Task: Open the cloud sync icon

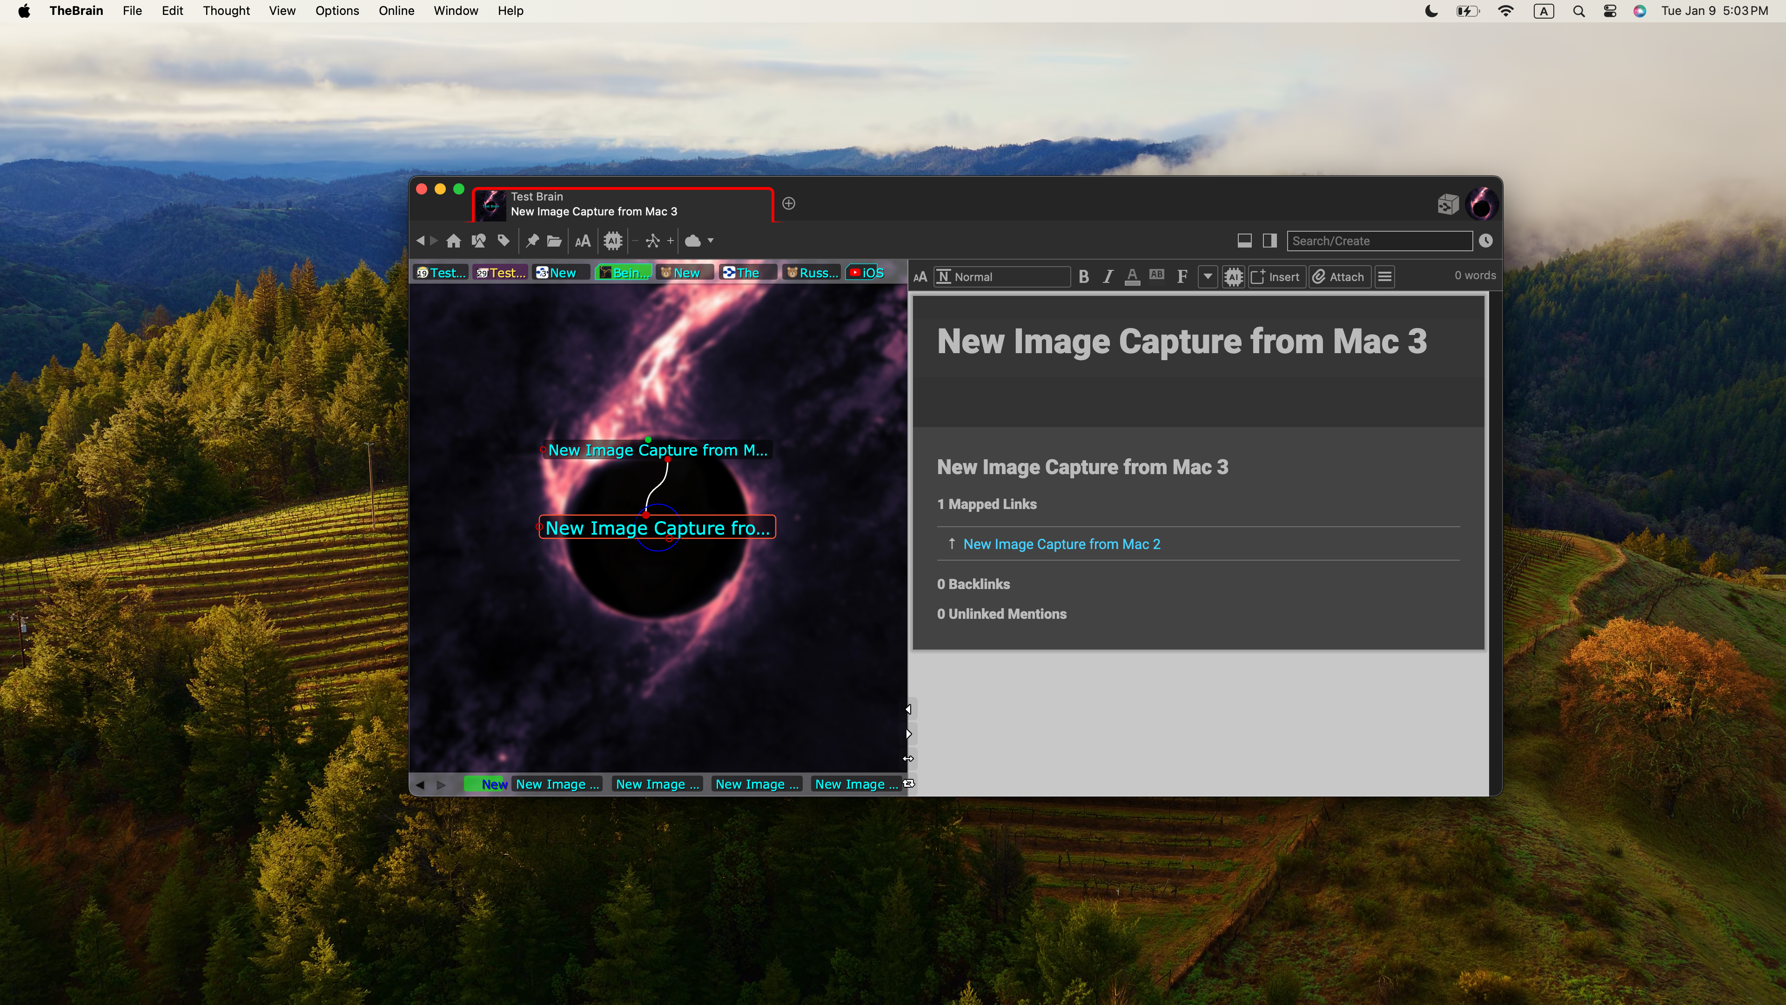Action: 692,241
